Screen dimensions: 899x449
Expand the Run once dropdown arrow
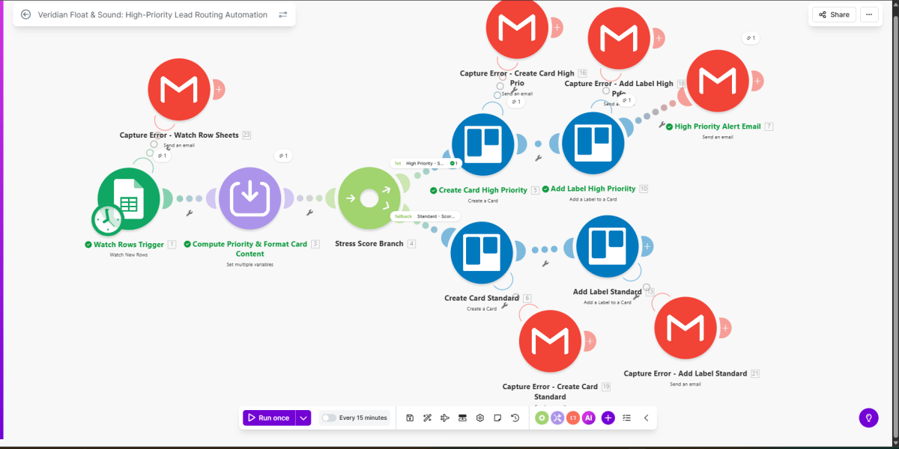303,418
